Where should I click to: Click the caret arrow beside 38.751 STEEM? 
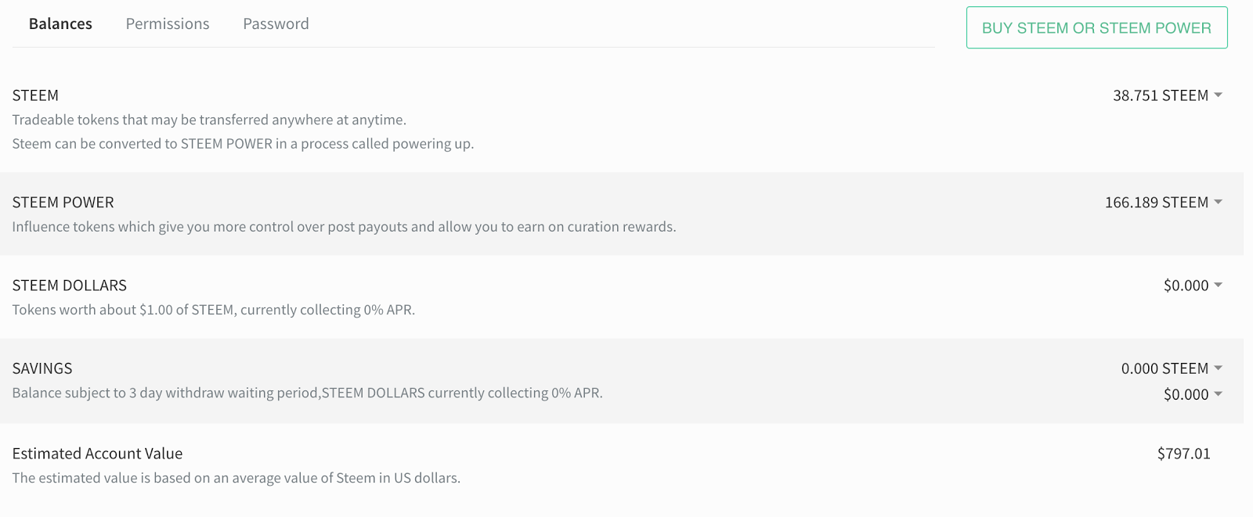1218,95
